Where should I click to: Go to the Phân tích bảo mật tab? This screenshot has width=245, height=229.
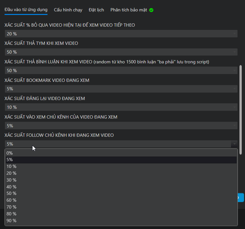[129, 10]
